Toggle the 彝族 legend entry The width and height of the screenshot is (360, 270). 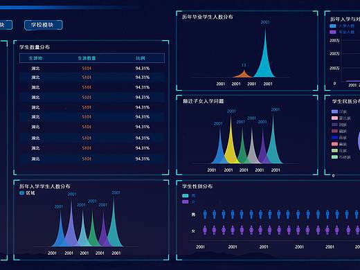(339, 144)
